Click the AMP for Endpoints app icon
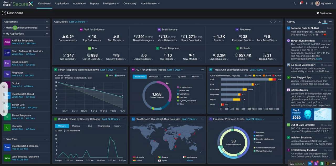 click(x=7, y=42)
